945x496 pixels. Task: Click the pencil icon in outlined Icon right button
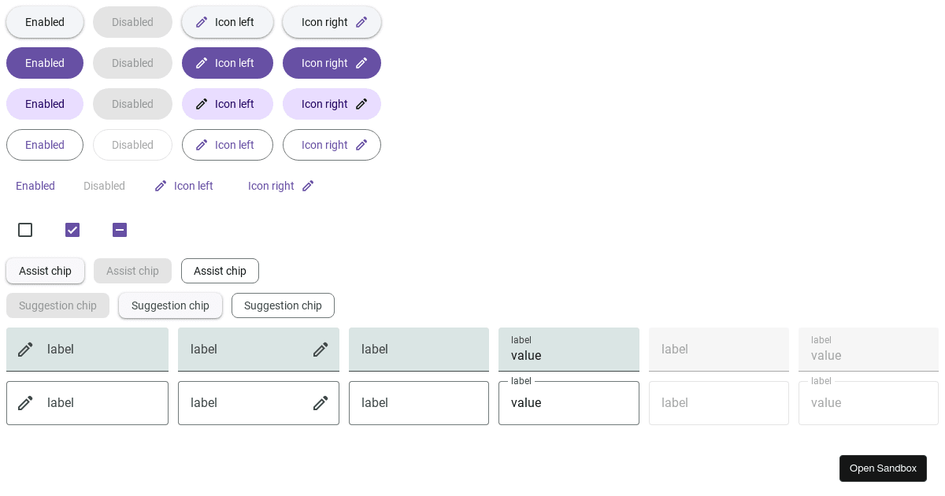point(361,145)
